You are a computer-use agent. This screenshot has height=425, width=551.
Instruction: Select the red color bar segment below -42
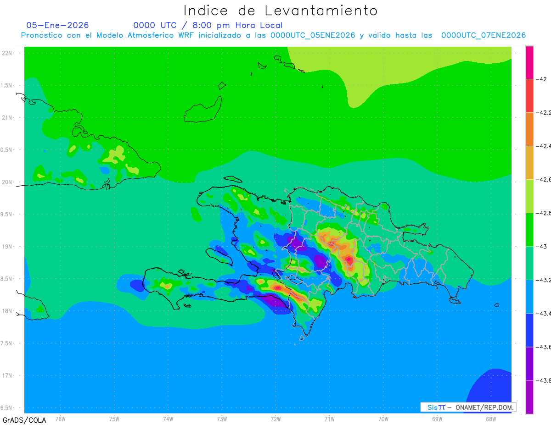[529, 95]
